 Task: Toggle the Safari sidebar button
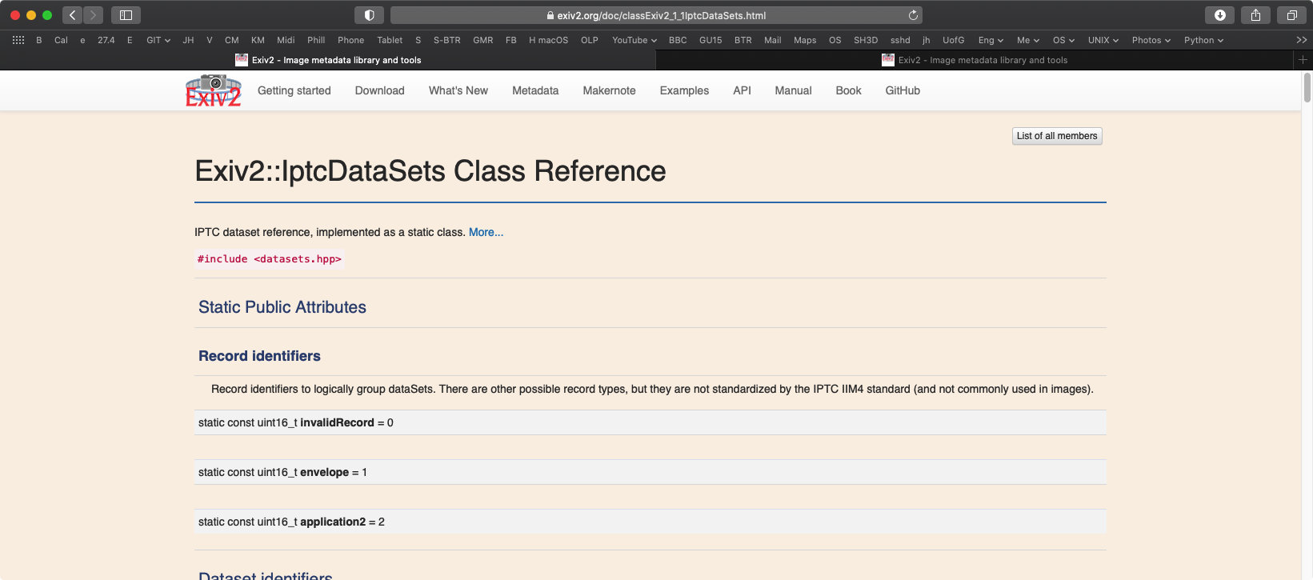point(126,15)
